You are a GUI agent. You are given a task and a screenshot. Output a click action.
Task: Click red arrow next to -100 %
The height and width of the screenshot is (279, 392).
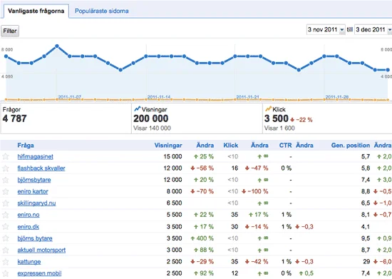[244, 192]
